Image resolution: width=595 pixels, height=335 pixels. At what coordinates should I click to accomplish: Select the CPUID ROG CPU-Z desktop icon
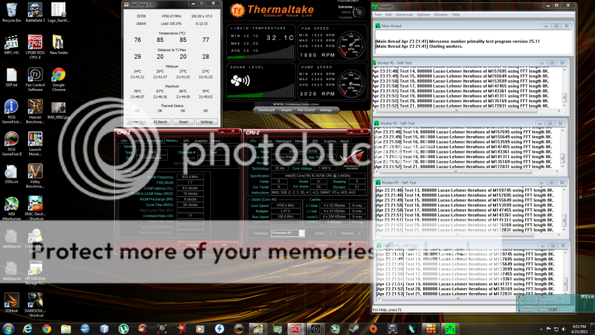click(35, 47)
